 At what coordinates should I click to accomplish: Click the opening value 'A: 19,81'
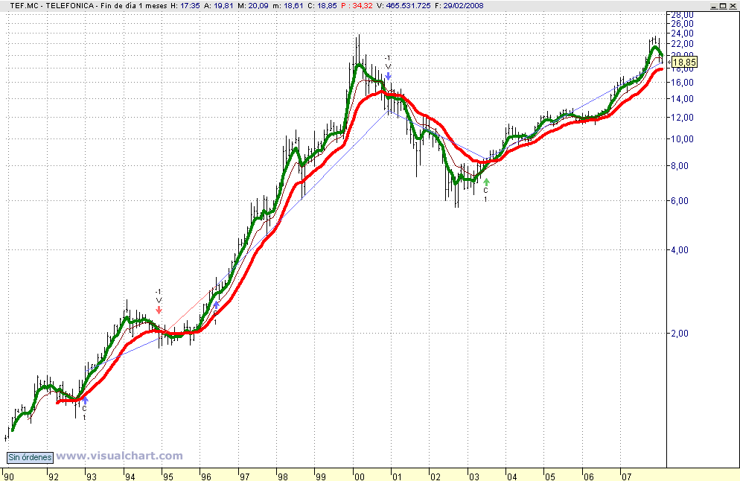pos(219,6)
